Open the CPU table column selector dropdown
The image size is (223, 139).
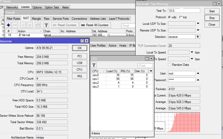(151, 71)
